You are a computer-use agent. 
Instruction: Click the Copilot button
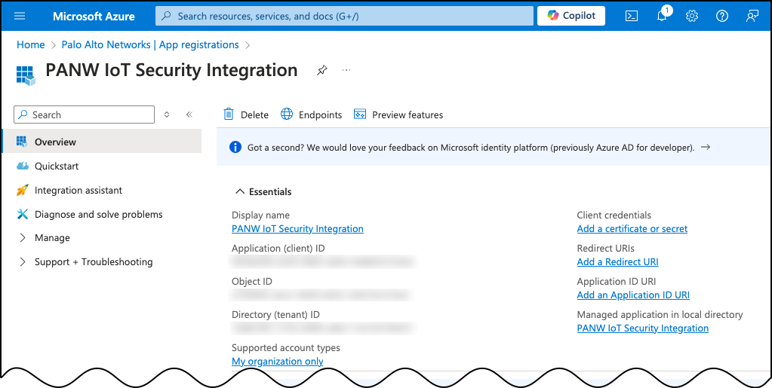click(571, 16)
